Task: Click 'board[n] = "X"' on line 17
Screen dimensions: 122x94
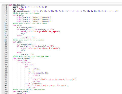Action: point(29,38)
